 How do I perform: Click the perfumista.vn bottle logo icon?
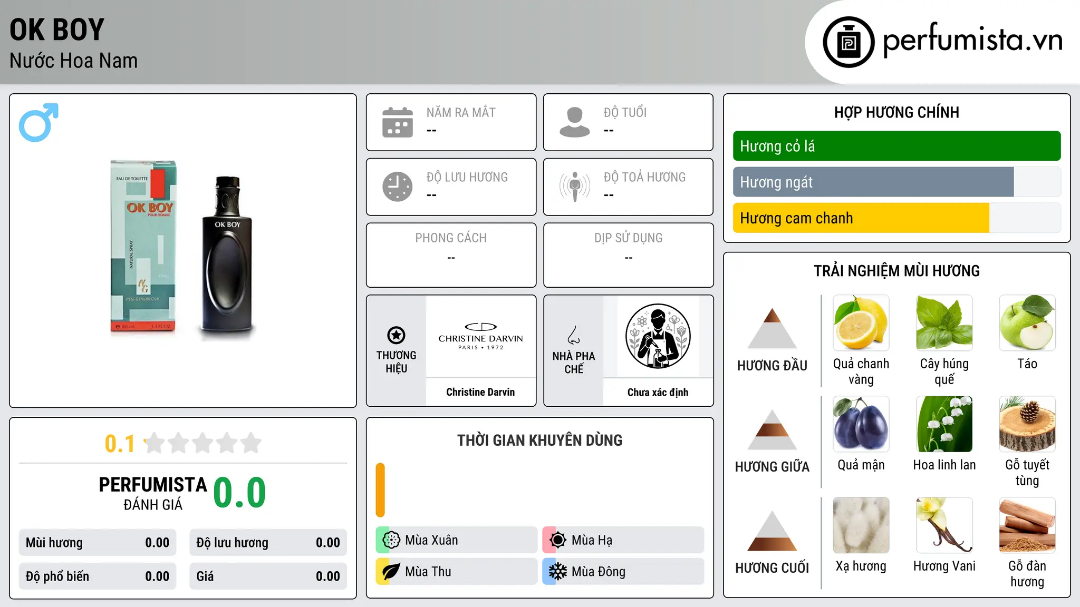[848, 42]
